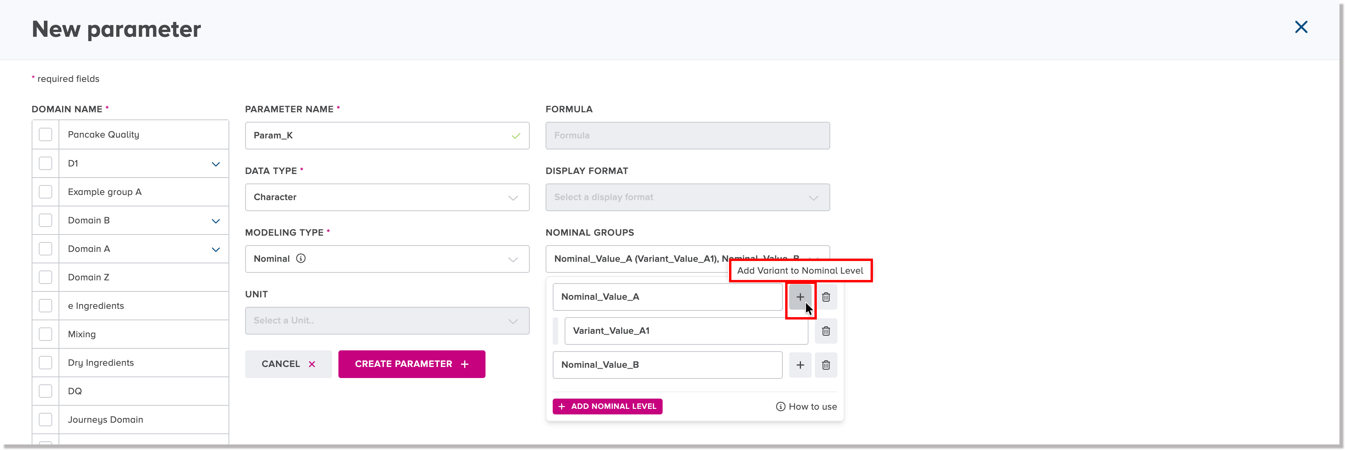The width and height of the screenshot is (1345, 450).
Task: Check the D1 domain checkbox
Action: (x=45, y=163)
